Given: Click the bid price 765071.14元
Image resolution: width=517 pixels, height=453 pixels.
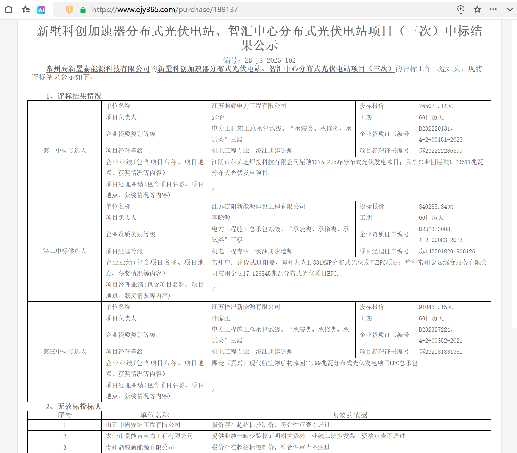Looking at the screenshot, I should tap(436, 106).
